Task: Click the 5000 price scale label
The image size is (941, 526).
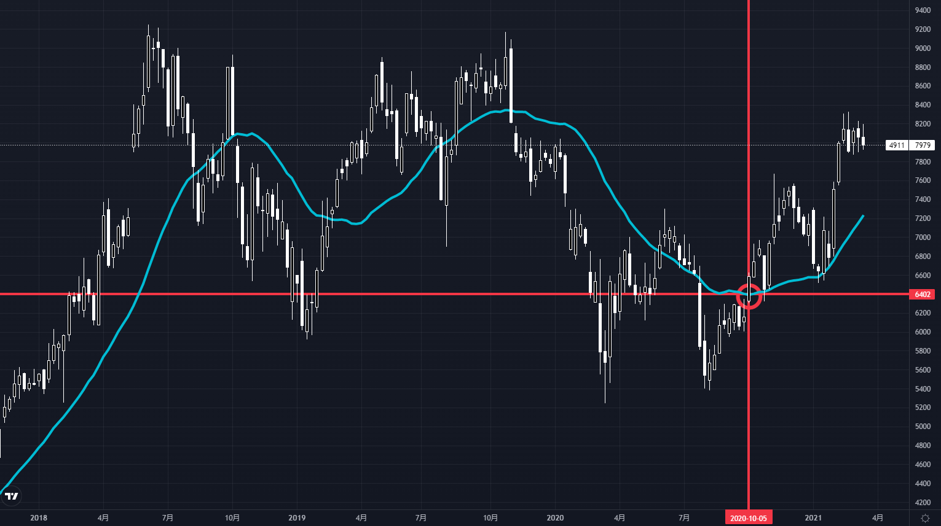Action: (923, 427)
